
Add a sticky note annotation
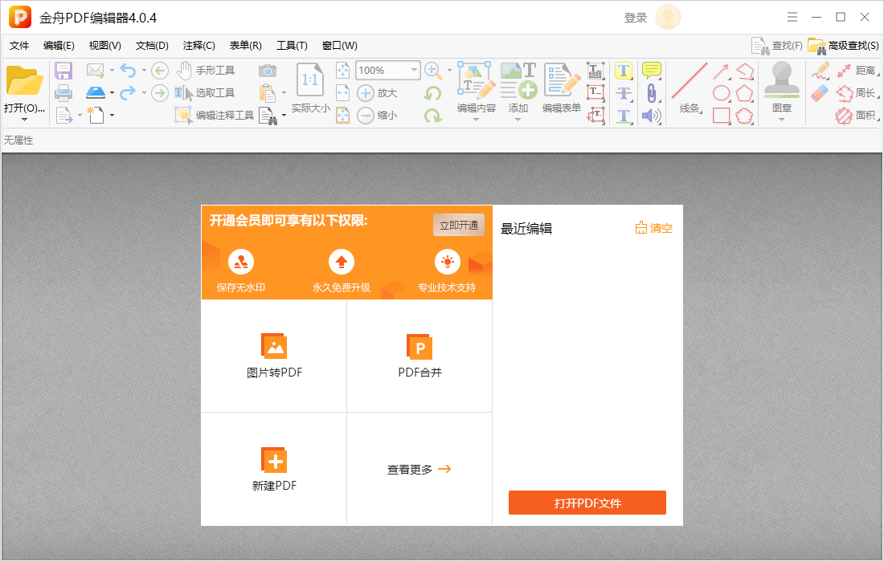pos(651,71)
